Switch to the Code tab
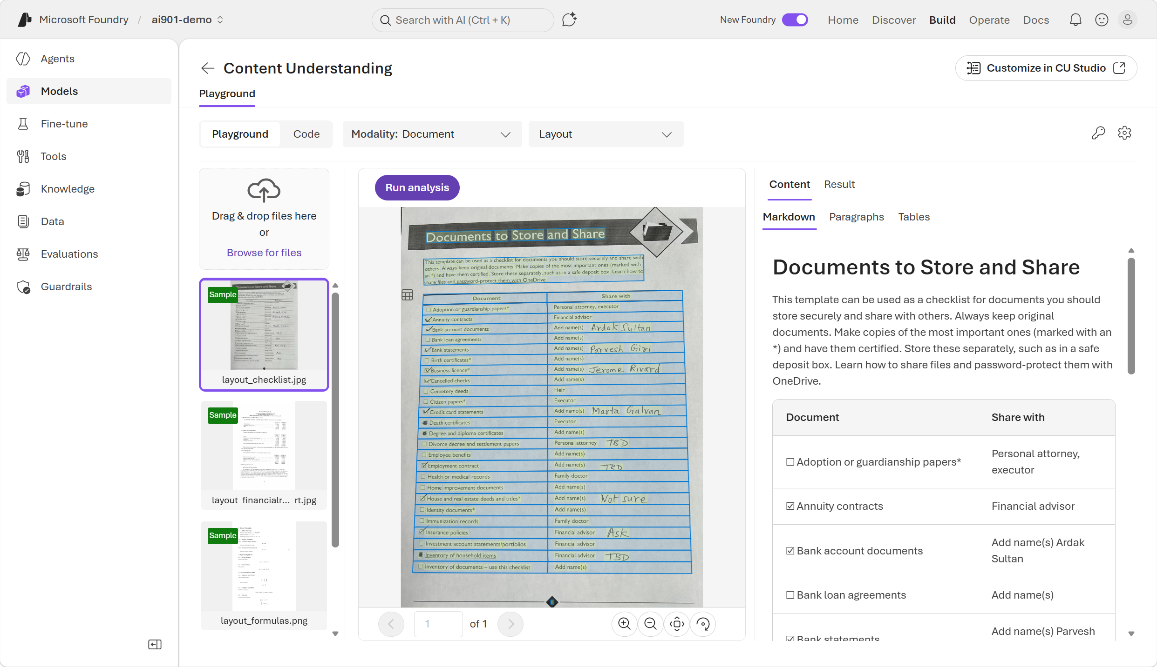The height and width of the screenshot is (667, 1157). pos(306,134)
